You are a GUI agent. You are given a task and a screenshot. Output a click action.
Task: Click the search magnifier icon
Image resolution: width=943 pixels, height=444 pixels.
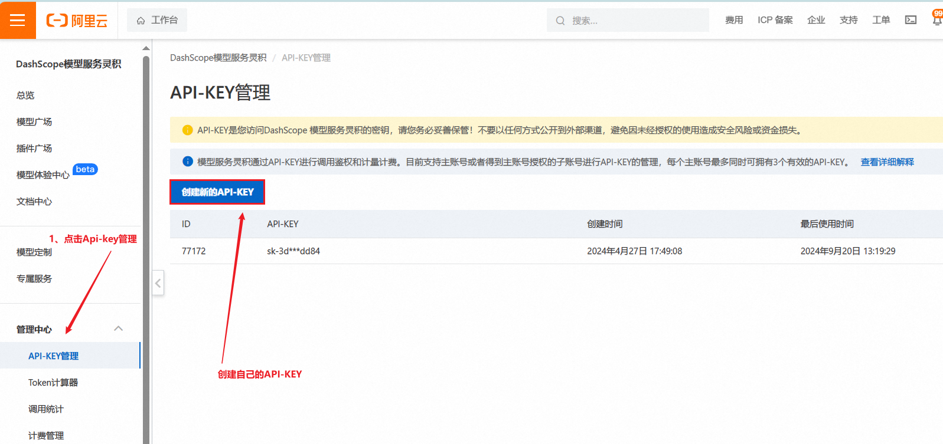point(560,21)
